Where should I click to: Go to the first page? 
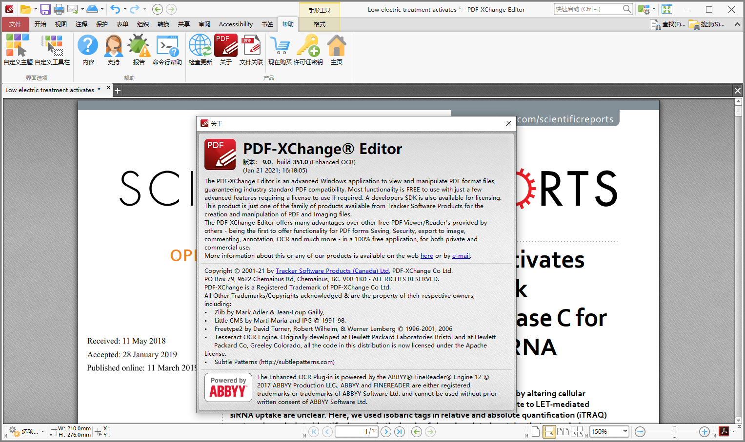pyautogui.click(x=314, y=431)
